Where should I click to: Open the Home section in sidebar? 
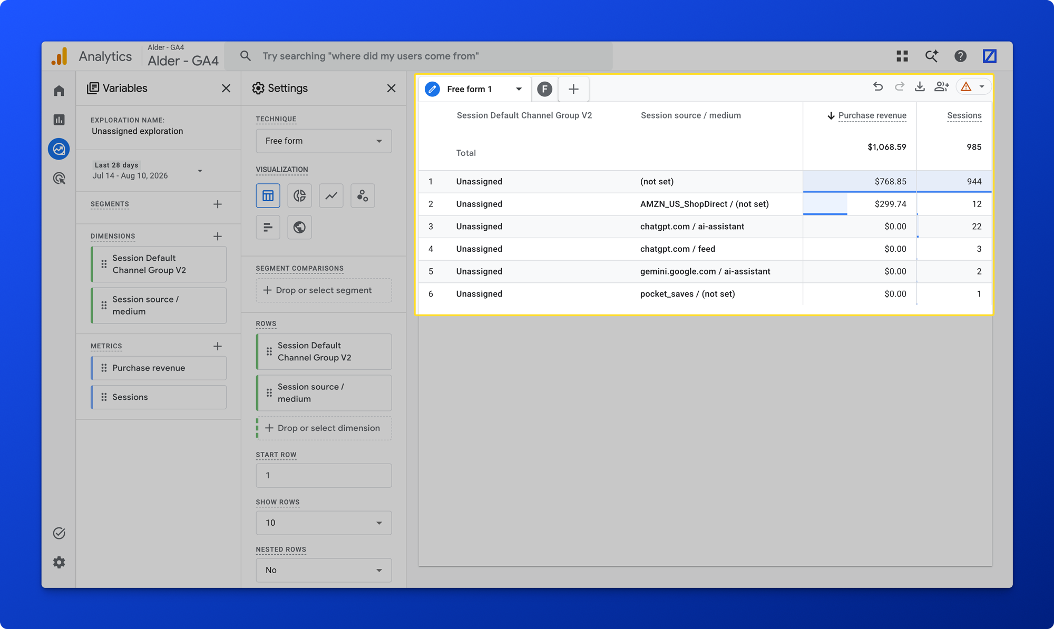tap(59, 91)
